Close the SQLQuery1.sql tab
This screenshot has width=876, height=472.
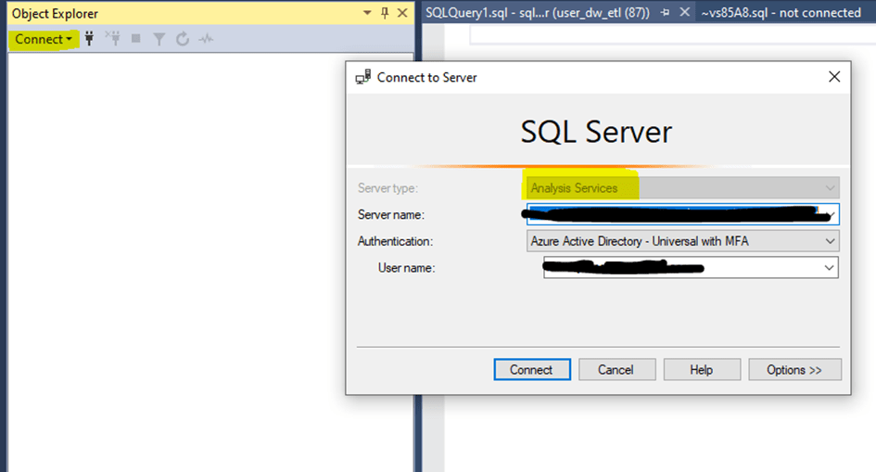pyautogui.click(x=684, y=12)
